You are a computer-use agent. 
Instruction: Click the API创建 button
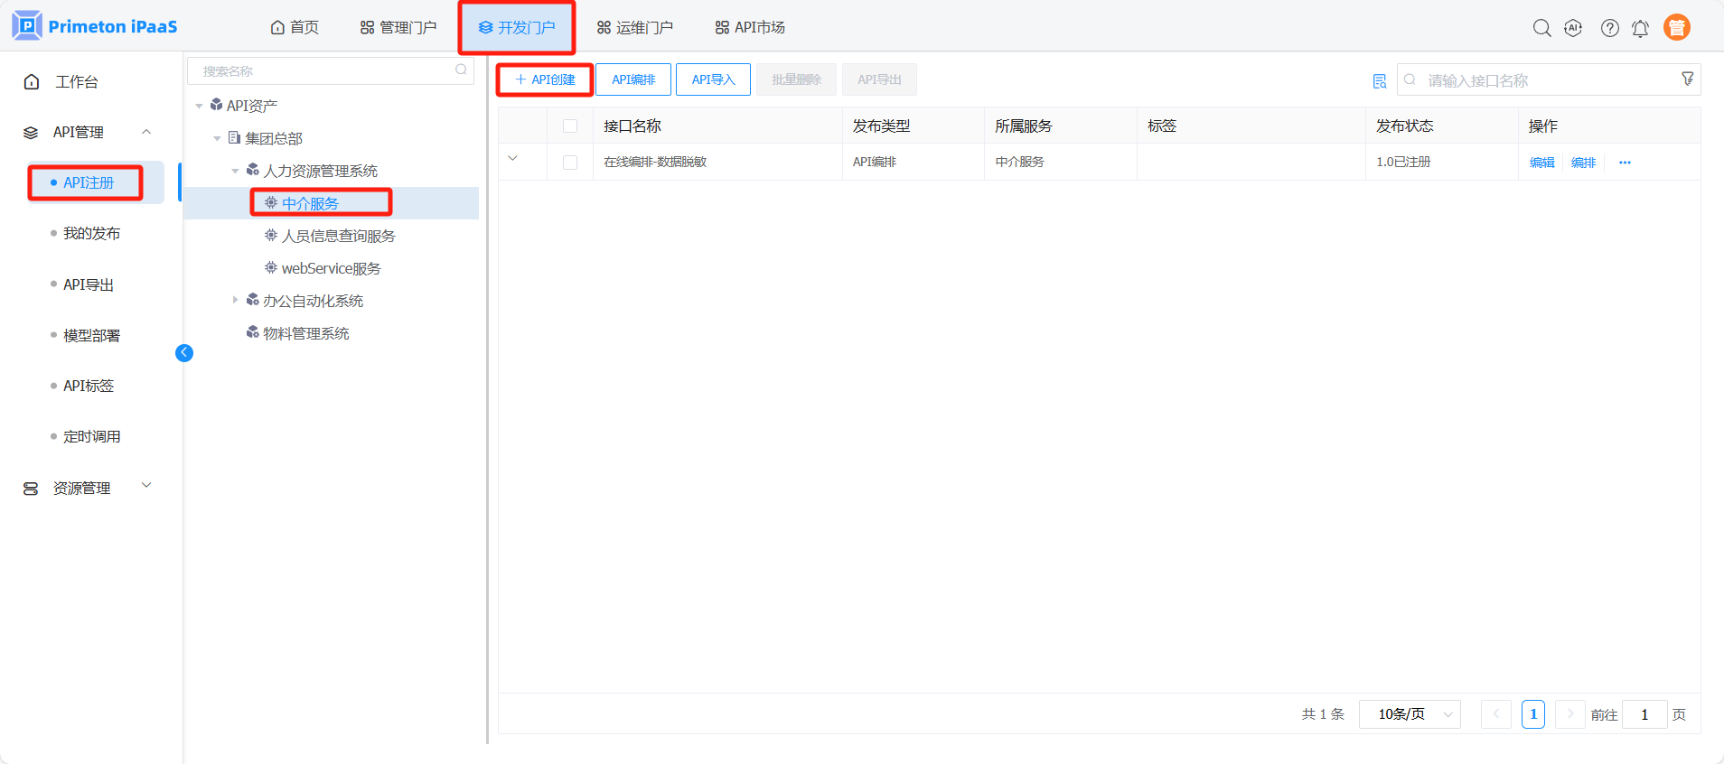point(545,79)
